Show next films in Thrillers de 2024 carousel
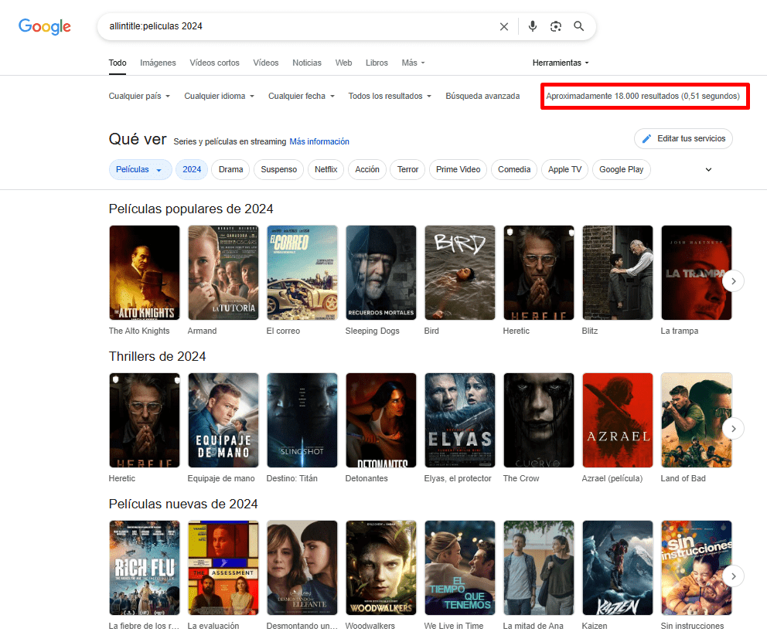This screenshot has height=642, width=767. 733,429
